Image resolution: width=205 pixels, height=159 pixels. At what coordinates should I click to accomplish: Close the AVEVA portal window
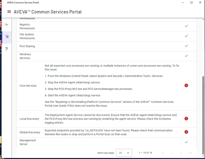coord(200,2)
